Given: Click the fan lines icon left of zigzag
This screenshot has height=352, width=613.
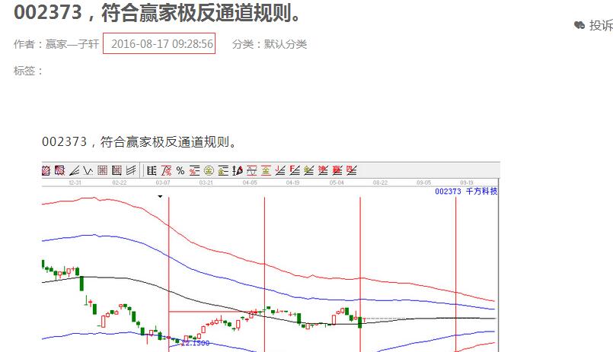Looking at the screenshot, I should click(75, 170).
